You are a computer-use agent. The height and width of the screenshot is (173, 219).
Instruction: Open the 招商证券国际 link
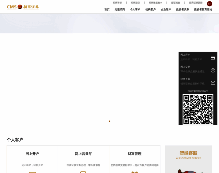[196, 3]
